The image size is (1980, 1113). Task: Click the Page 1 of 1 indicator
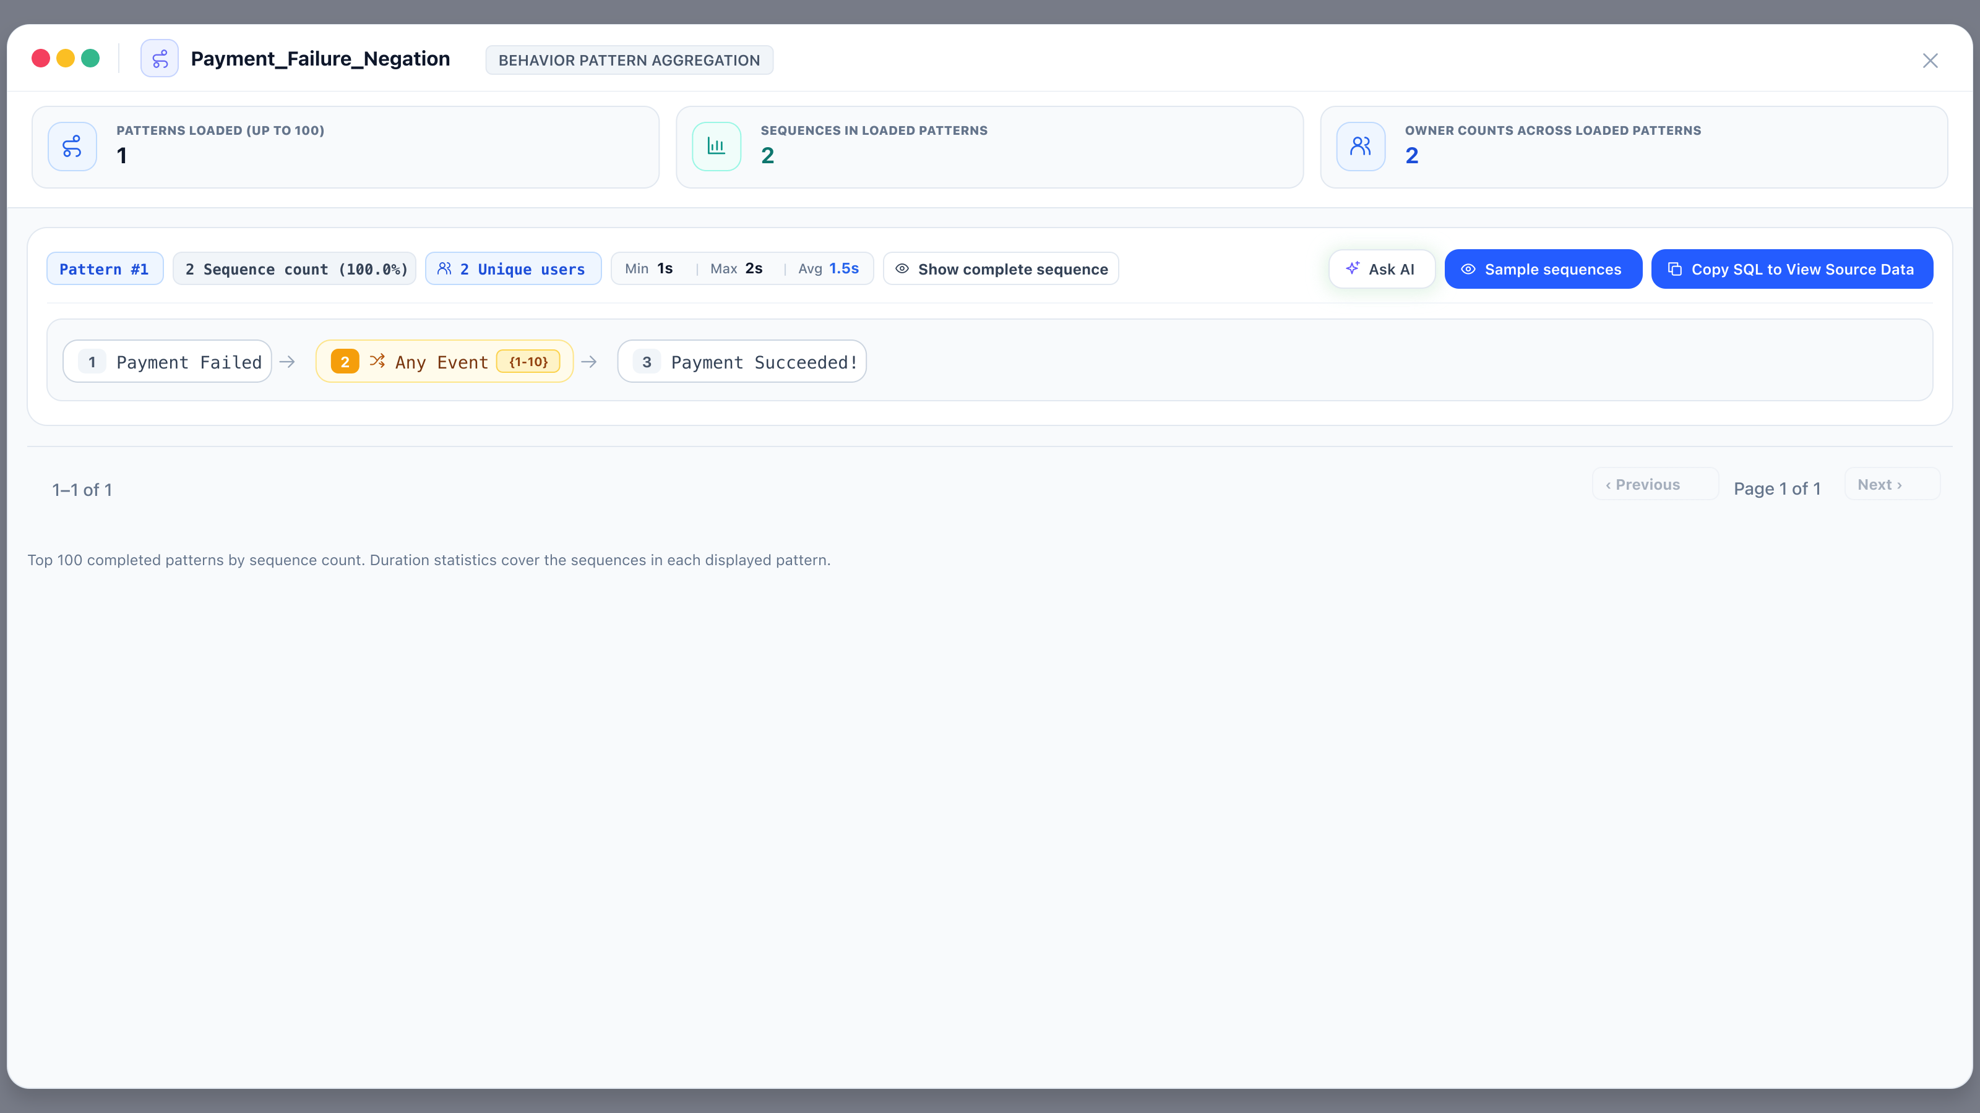pyautogui.click(x=1777, y=488)
